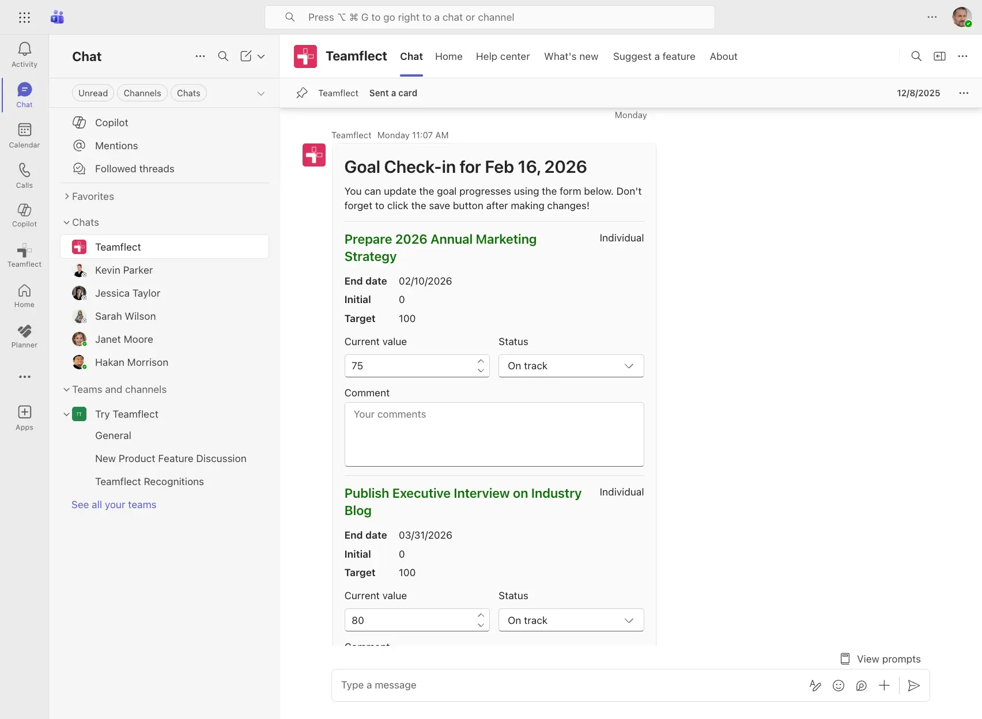Toggle the Chats filter pill

188,93
